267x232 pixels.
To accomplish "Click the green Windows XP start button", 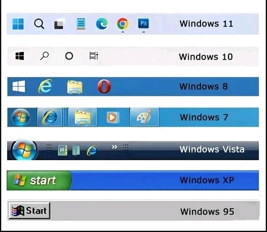I will pyautogui.click(x=39, y=180).
